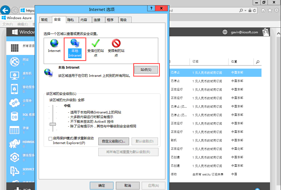281x190 pixels.
Task: Click the 确定 button
Action: pos(102,186)
